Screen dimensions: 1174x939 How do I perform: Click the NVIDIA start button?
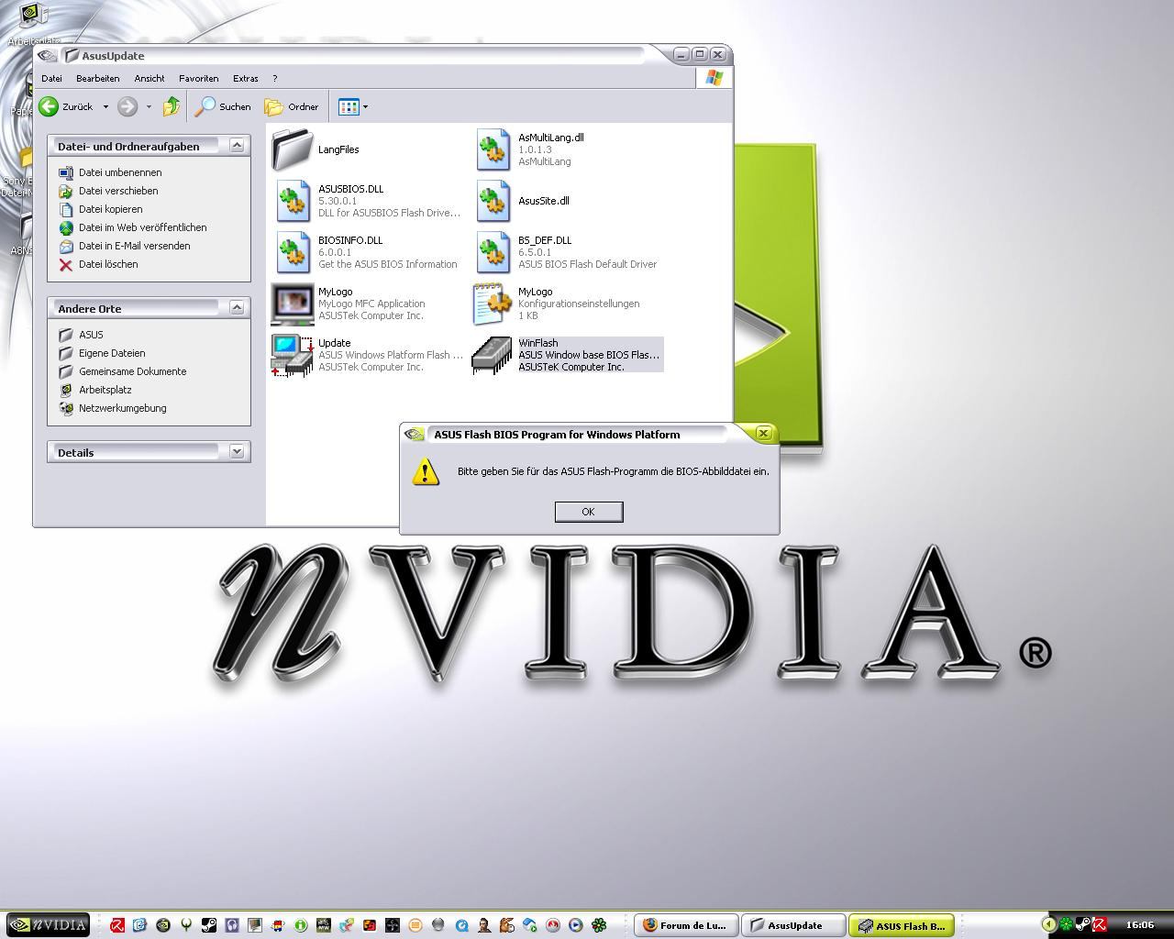click(48, 925)
